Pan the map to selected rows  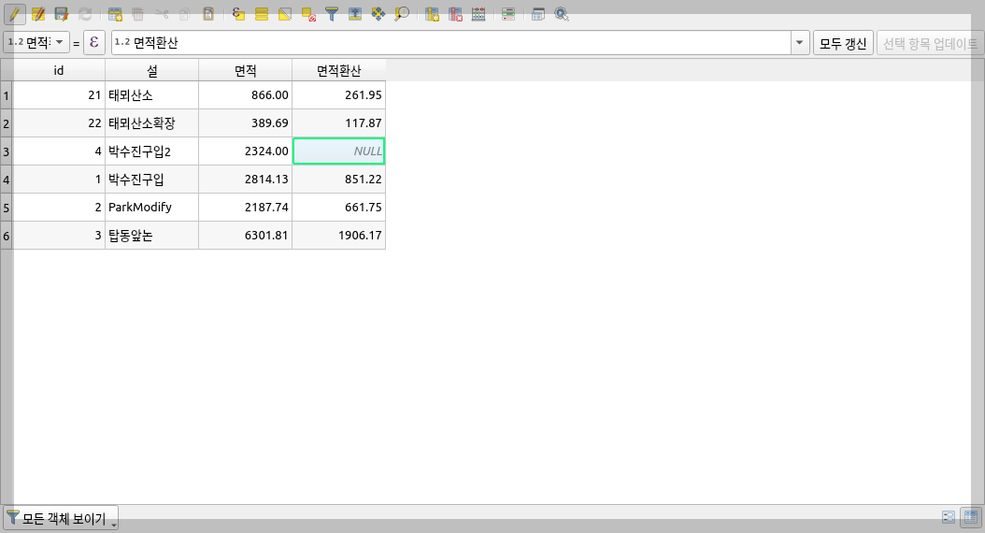click(378, 14)
